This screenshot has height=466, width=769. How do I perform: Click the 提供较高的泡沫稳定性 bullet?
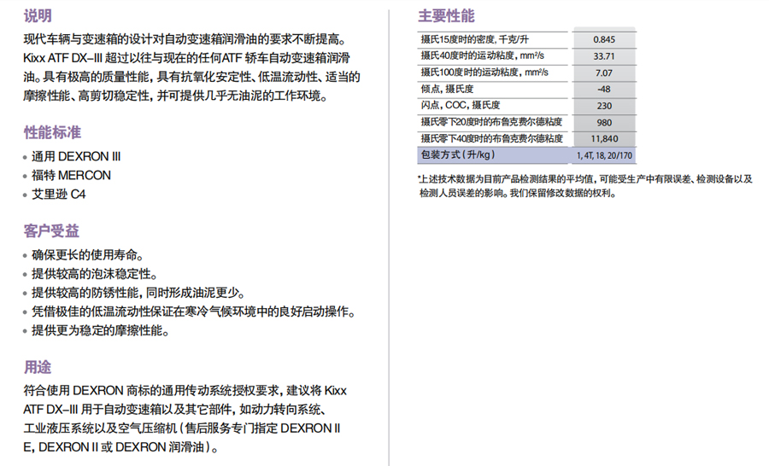95,274
